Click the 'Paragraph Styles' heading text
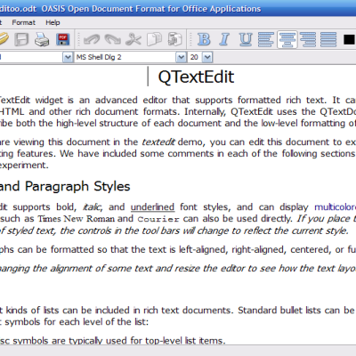Screen dimensions: 356x356 tap(77, 186)
